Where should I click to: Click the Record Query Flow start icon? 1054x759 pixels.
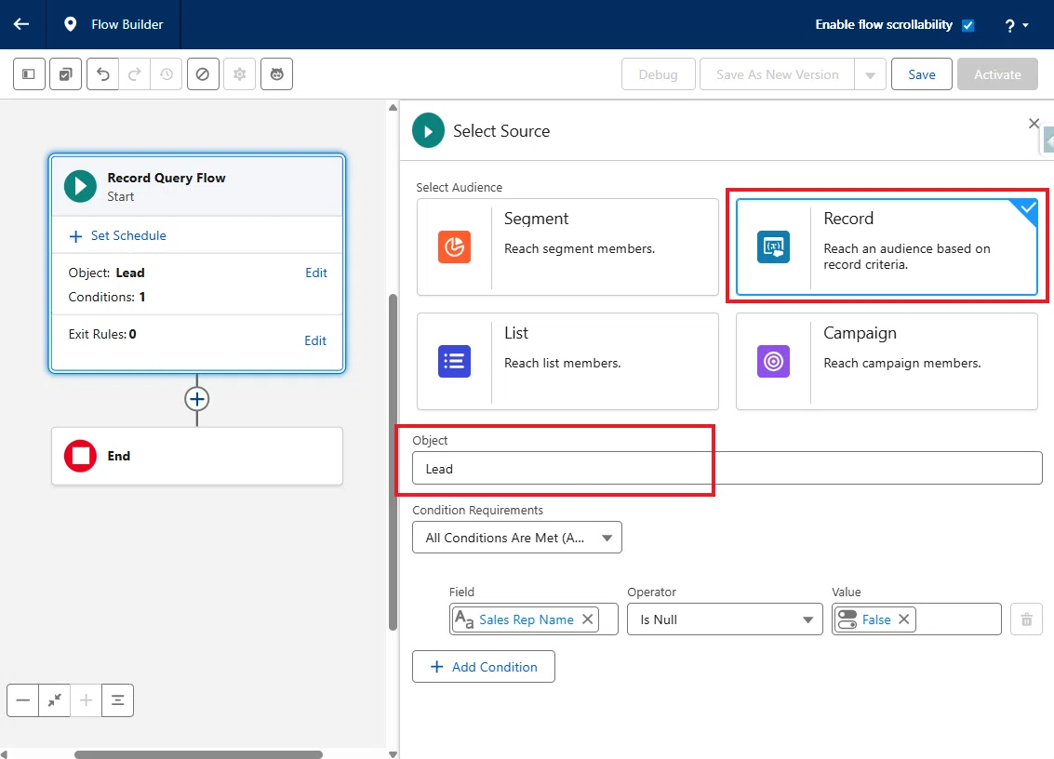(81, 186)
